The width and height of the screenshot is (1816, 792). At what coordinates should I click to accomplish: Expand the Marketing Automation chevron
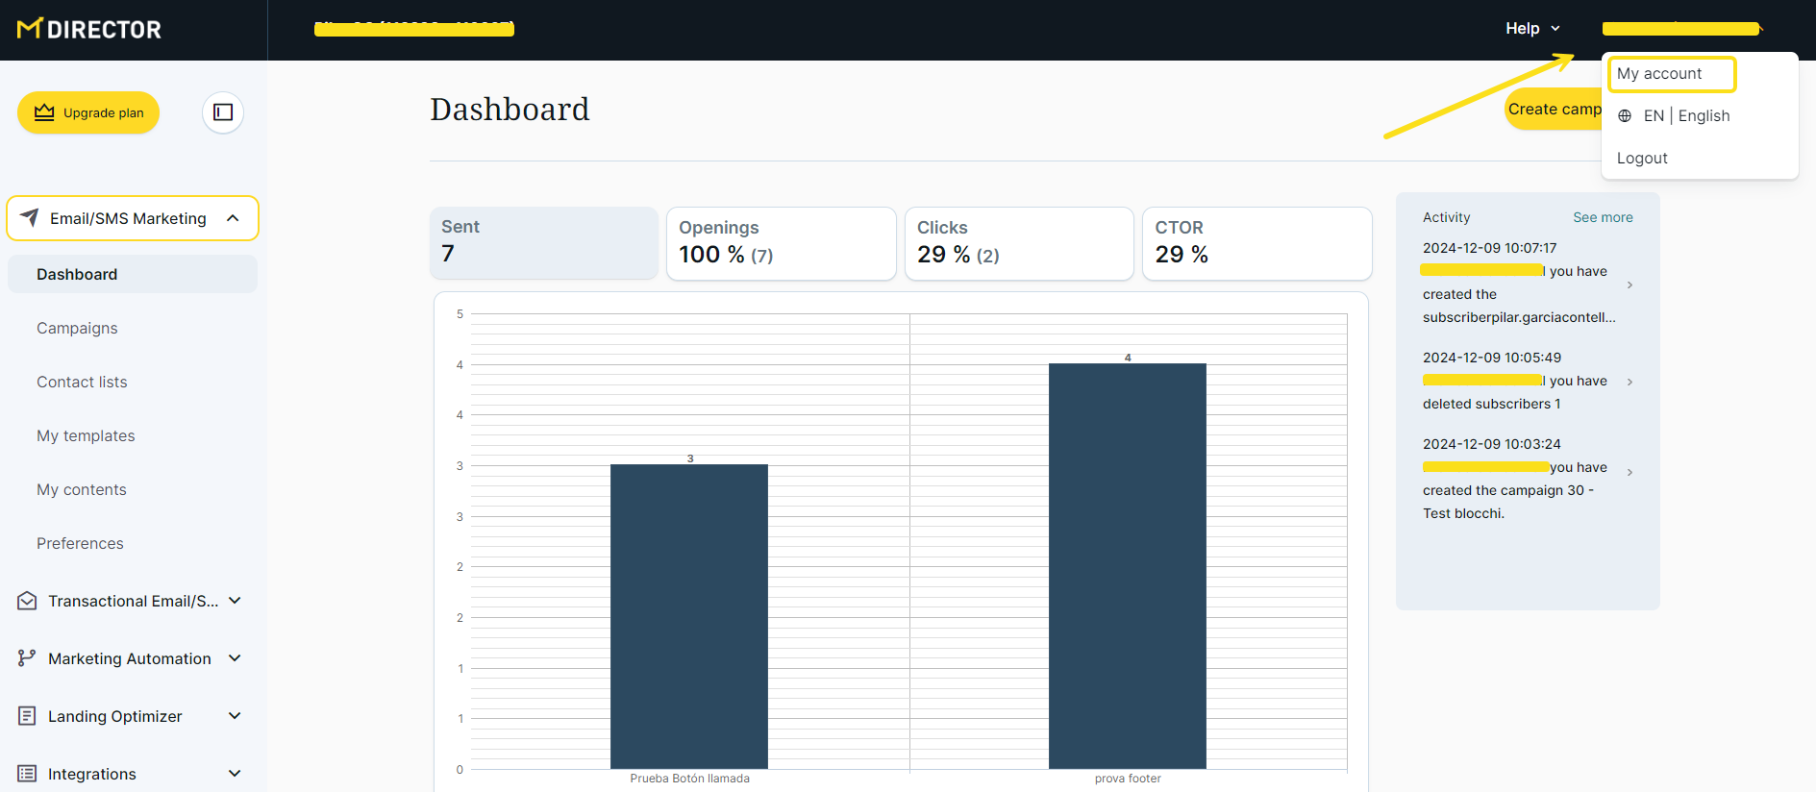pos(235,658)
